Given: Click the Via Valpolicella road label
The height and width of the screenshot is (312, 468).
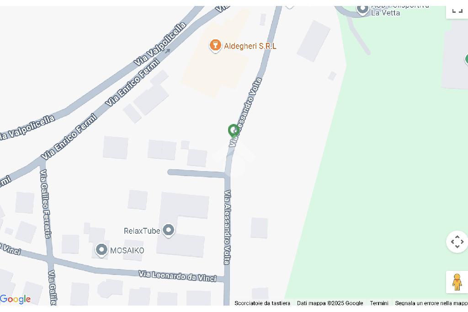Looking at the screenshot, I should pyautogui.click(x=160, y=44).
